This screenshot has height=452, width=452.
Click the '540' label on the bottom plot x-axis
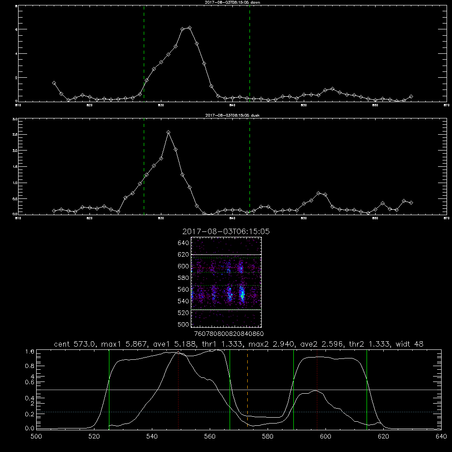click(152, 436)
